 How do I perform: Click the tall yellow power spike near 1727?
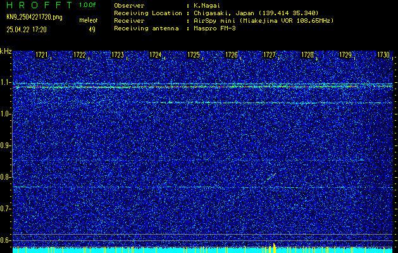(274, 248)
